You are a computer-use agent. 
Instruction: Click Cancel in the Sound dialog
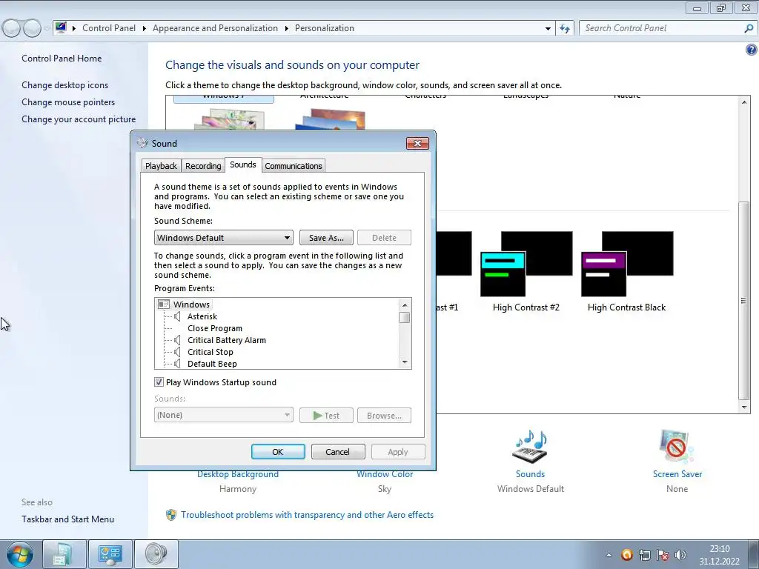[x=338, y=452]
